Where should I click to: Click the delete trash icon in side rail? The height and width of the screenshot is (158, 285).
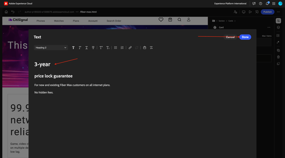[278, 57]
